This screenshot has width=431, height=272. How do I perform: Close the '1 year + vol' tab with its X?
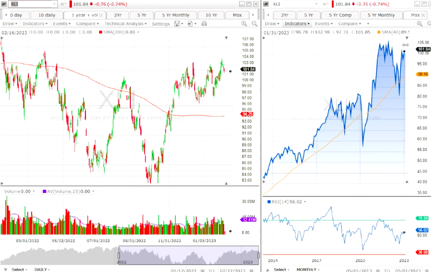[x=101, y=15]
